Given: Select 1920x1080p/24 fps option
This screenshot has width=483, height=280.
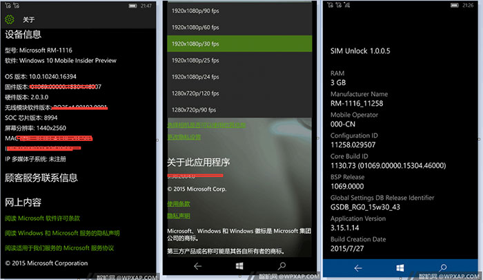Looking at the screenshot, I should click(x=239, y=77).
